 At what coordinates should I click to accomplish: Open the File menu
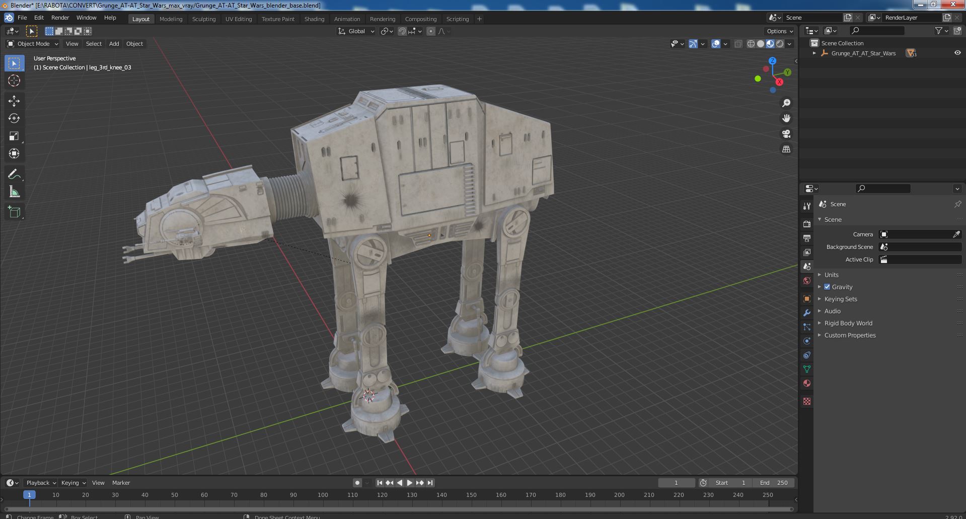point(22,18)
